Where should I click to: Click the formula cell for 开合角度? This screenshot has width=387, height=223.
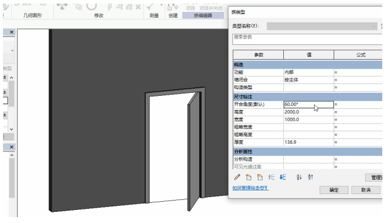point(358,105)
